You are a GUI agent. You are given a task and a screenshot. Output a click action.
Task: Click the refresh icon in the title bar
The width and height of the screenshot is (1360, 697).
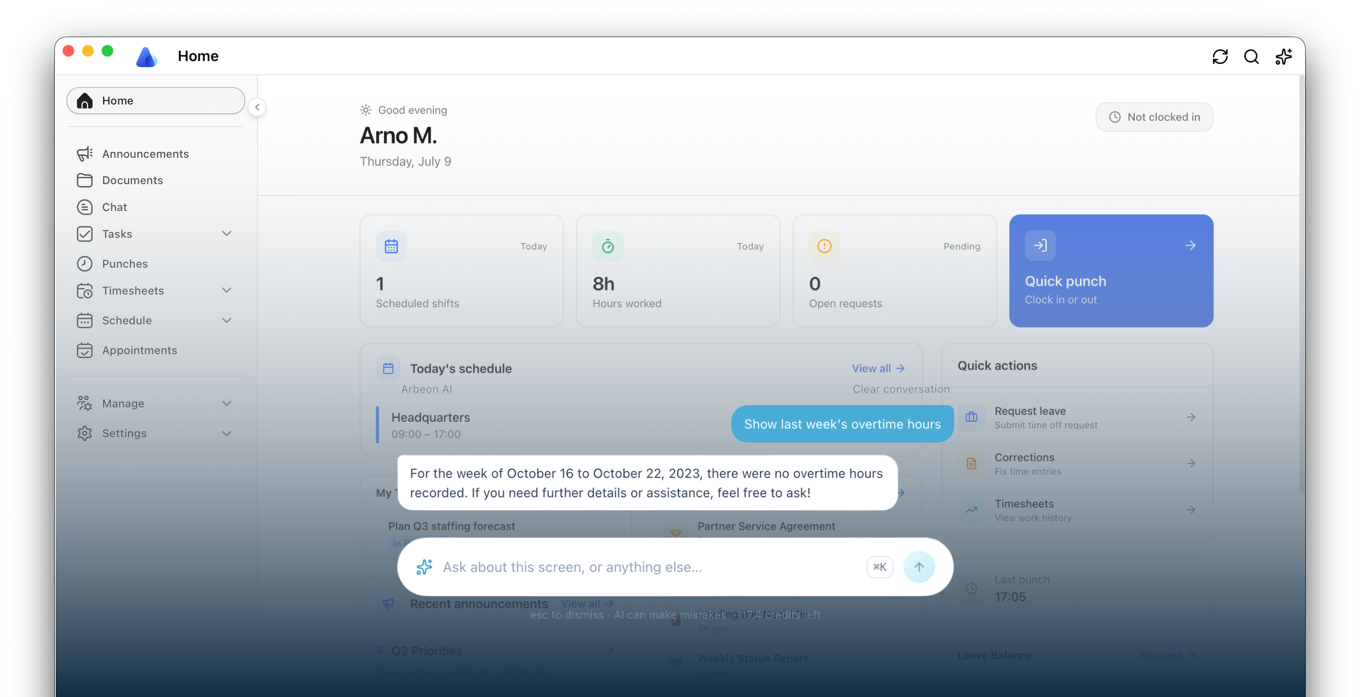(1220, 57)
